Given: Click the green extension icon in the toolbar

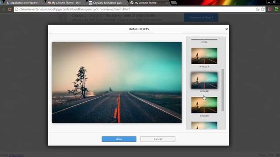Looking at the screenshot, I should click(276, 9).
